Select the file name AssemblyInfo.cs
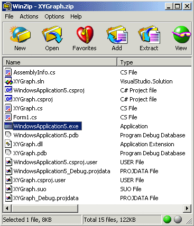The height and width of the screenshot is (226, 194). (x=34, y=72)
